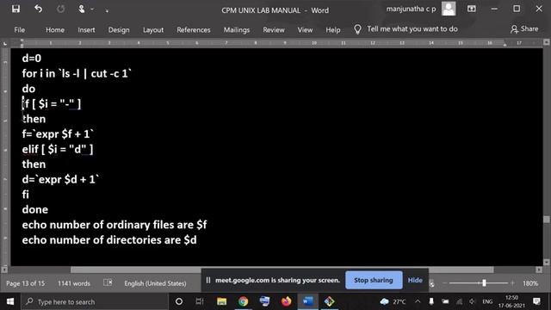Screen dimensions: 551x310
Task: Click ENG input language indicator
Action: click(x=487, y=301)
